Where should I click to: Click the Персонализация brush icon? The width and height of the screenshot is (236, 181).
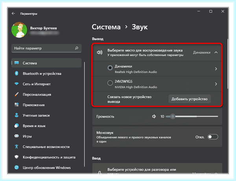coord(17,94)
